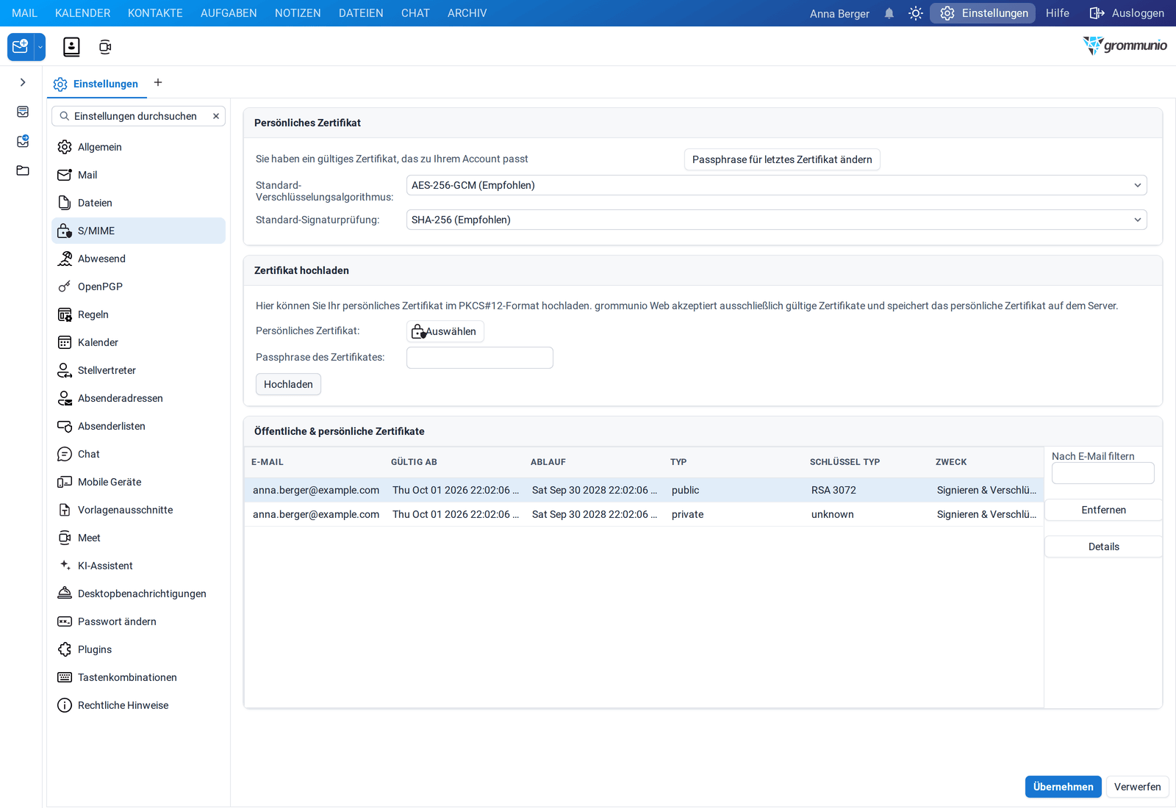Image resolution: width=1176 pixels, height=808 pixels.
Task: Select the private certificate row
Action: 644,514
